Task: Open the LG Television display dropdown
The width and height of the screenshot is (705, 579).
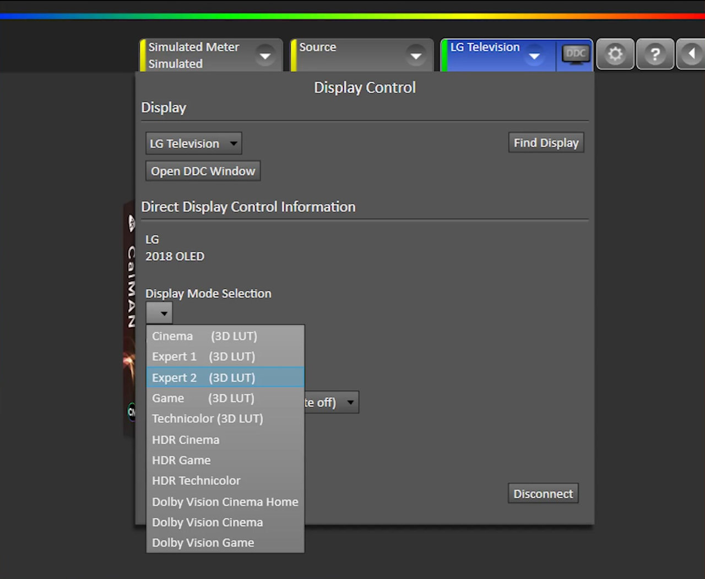Action: pyautogui.click(x=193, y=144)
